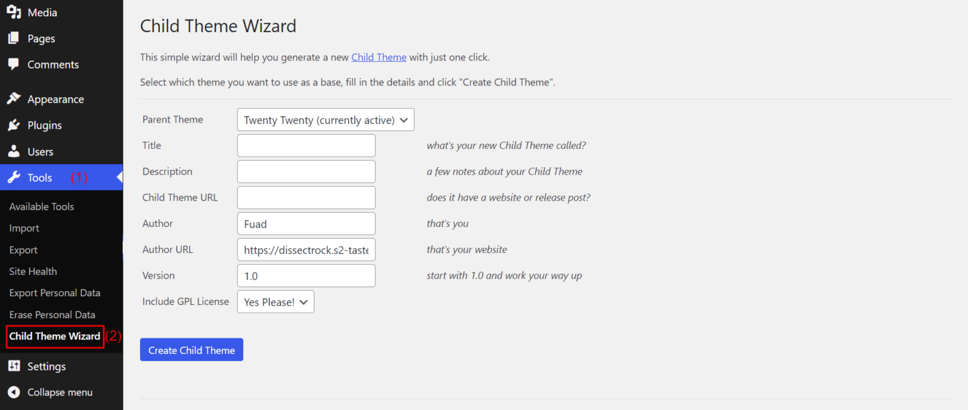Select the Appearance paintbrush icon
The image size is (968, 410).
14,99
